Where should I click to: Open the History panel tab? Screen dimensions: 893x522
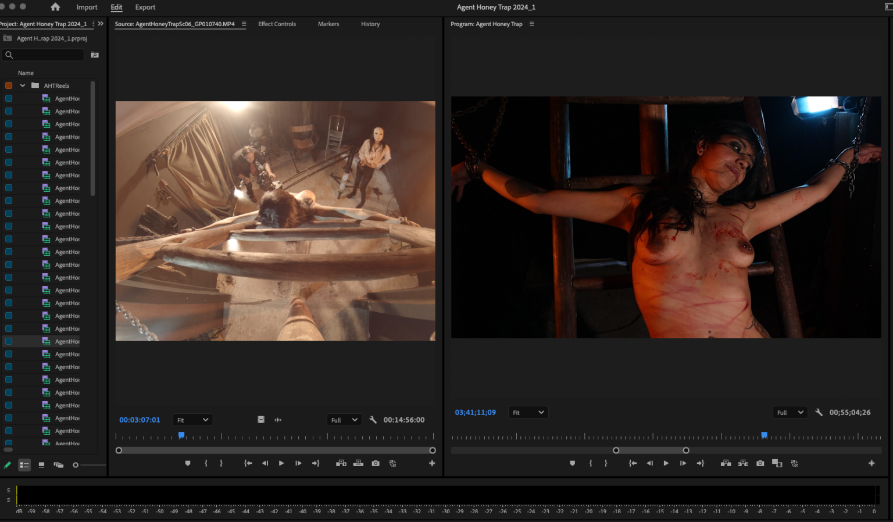click(x=370, y=24)
